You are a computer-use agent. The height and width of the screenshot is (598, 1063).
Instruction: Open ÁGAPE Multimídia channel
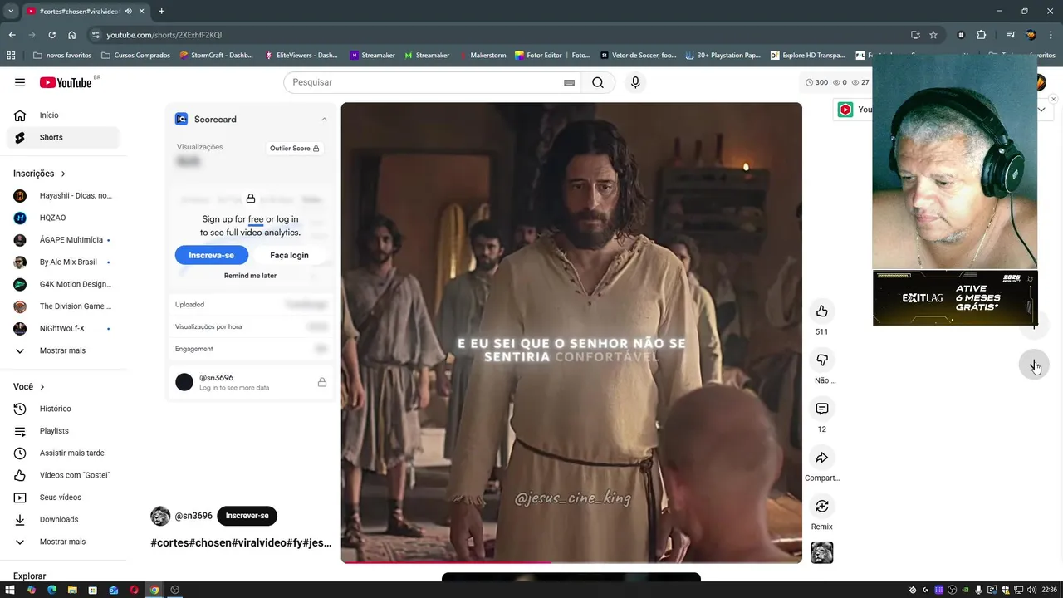(63, 240)
